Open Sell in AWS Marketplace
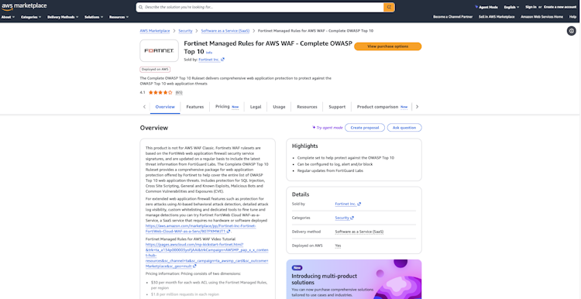 [x=497, y=17]
